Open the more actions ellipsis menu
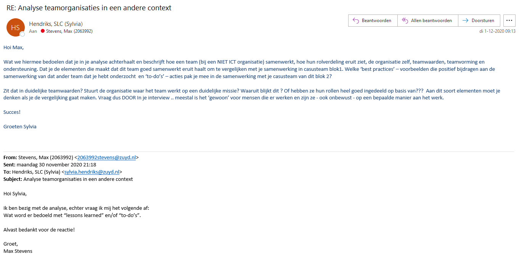The height and width of the screenshot is (265, 519). (509, 21)
